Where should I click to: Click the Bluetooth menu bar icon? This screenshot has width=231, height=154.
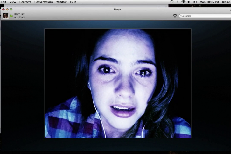point(178,2)
